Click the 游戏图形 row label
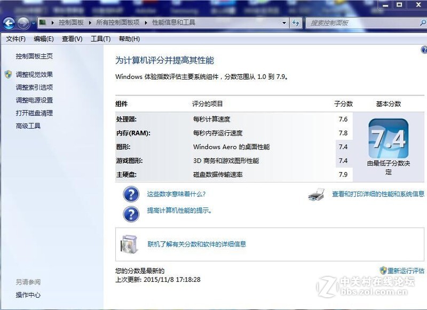427x310 pixels. (129, 161)
